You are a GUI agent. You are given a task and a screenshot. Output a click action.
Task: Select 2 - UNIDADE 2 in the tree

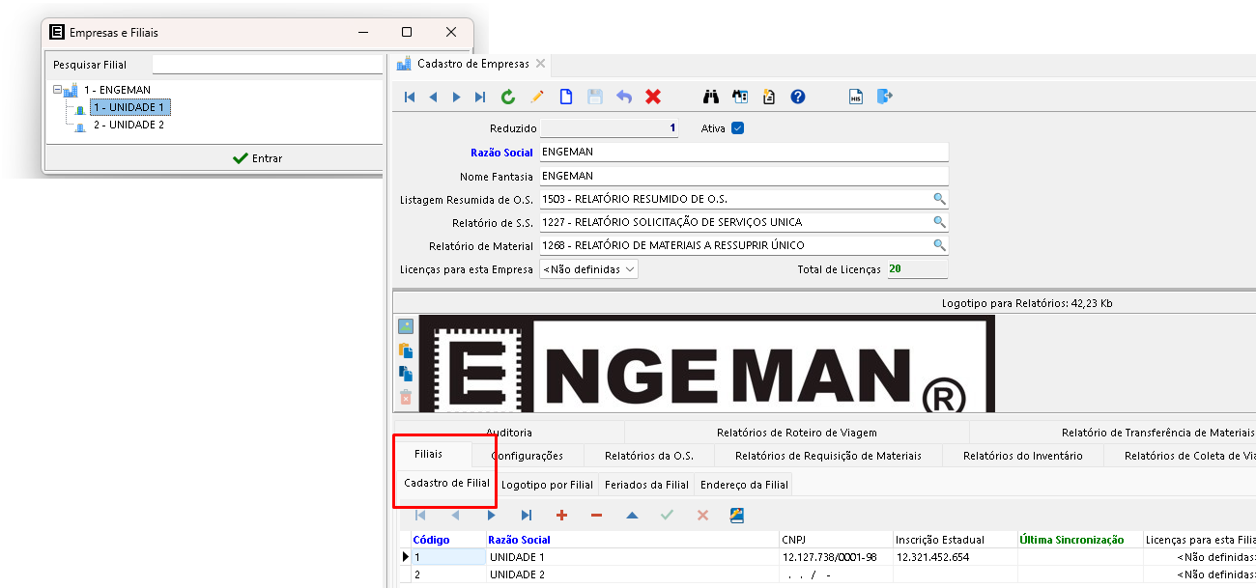click(x=128, y=125)
